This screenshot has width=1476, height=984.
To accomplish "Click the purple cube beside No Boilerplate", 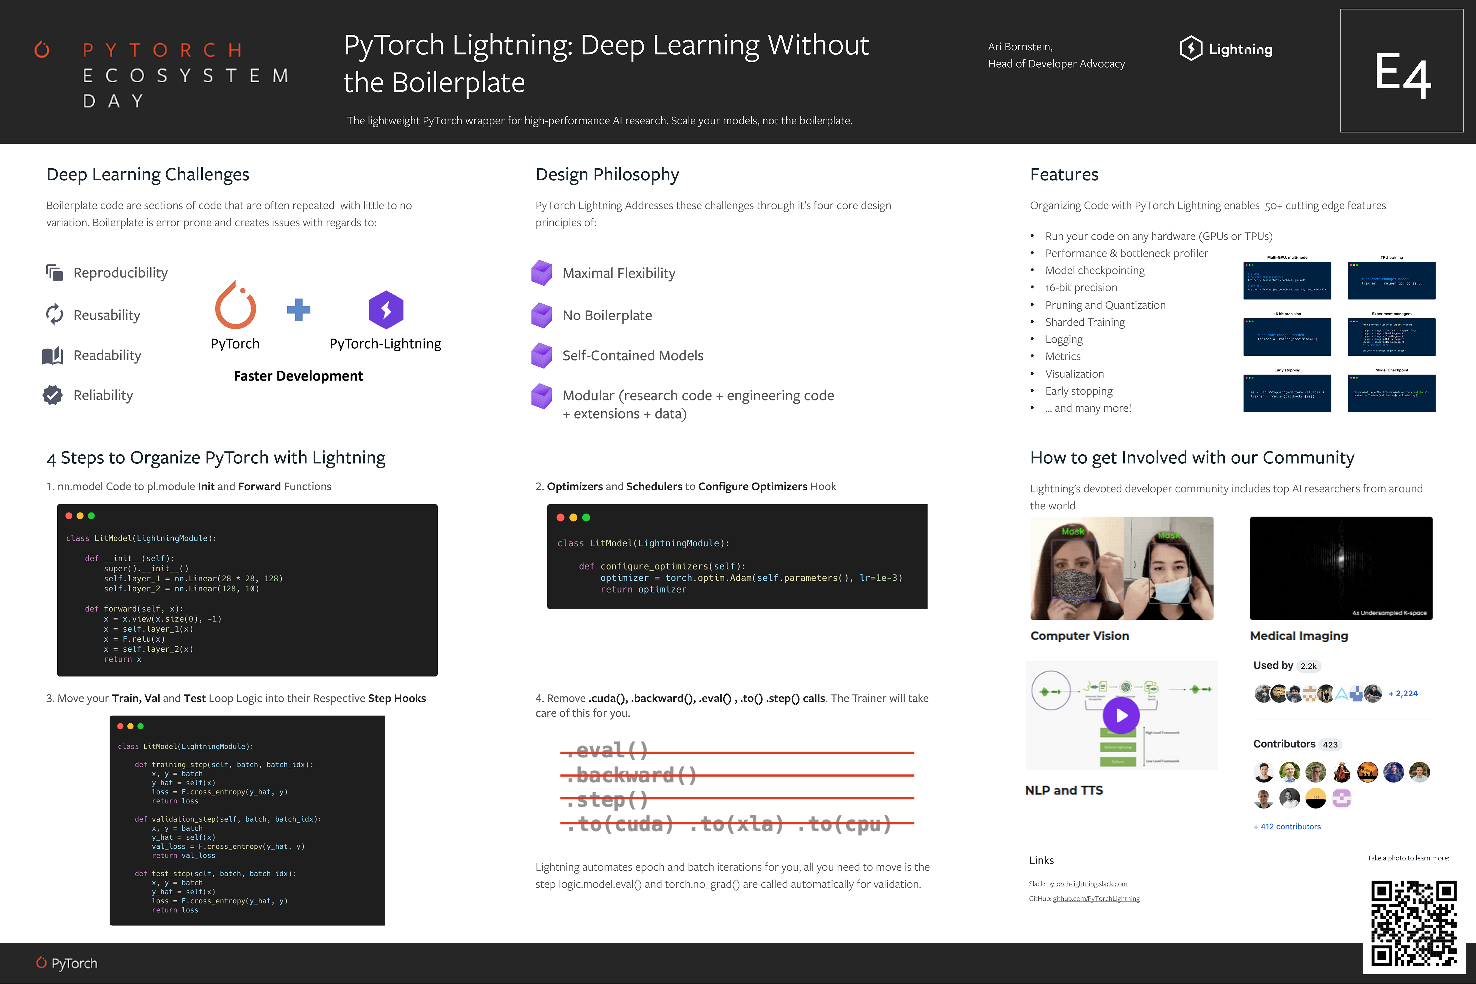I will (x=542, y=315).
